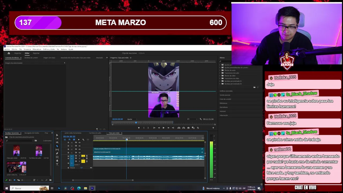
Task: Expand Effect Controls clip disclosure arrow
Action: (x=64, y=63)
